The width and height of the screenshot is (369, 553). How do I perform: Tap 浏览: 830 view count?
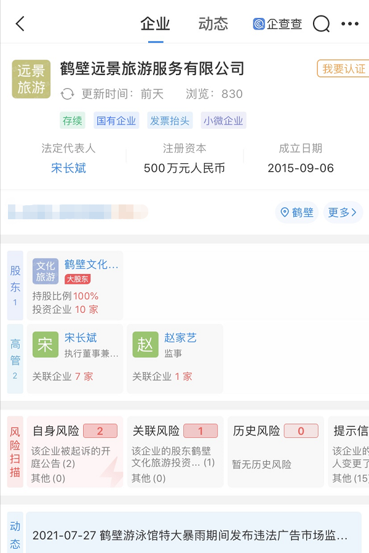tap(214, 94)
